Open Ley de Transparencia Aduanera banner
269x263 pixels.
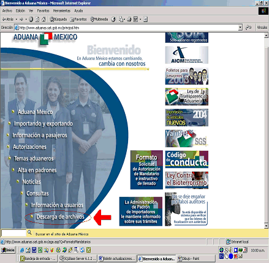click(187, 97)
